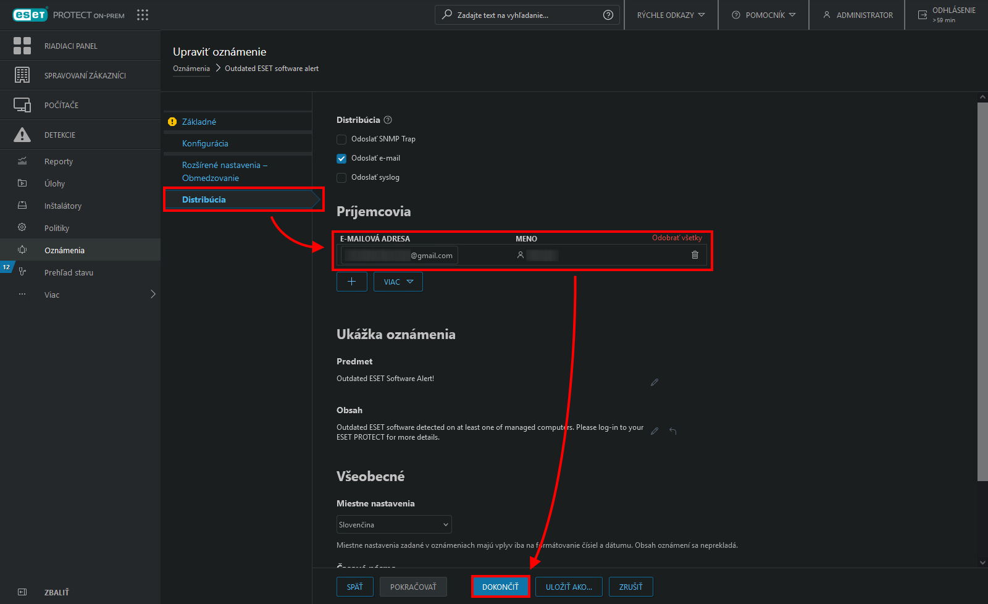
Task: Go to Rozšírené nastavenia – Obmedzovanie section
Action: (225, 172)
